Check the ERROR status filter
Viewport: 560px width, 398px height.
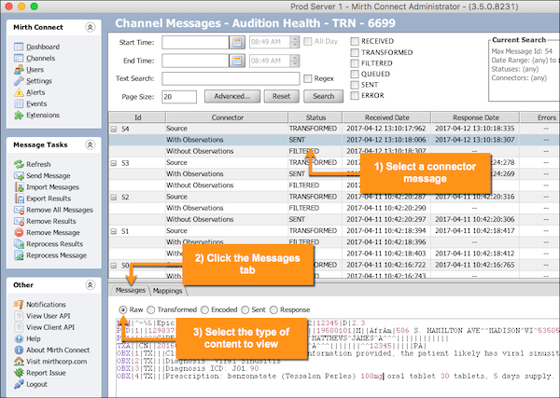(355, 96)
